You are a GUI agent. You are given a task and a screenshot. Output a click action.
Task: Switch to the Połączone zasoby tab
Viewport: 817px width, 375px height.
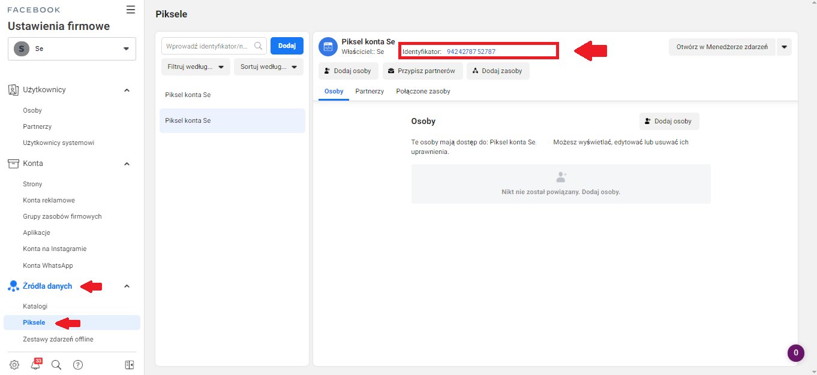423,91
